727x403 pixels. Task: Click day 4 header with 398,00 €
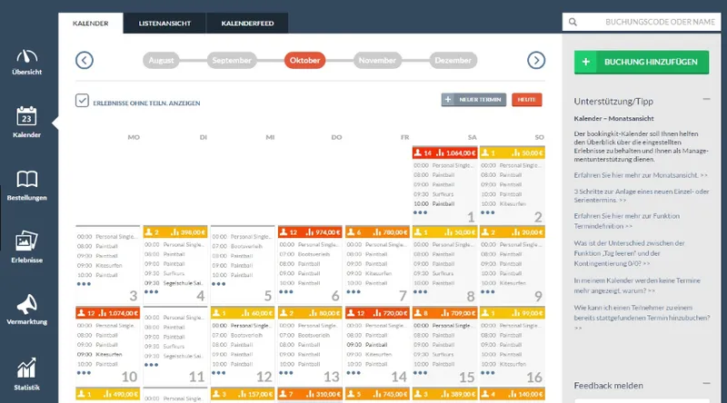(175, 231)
